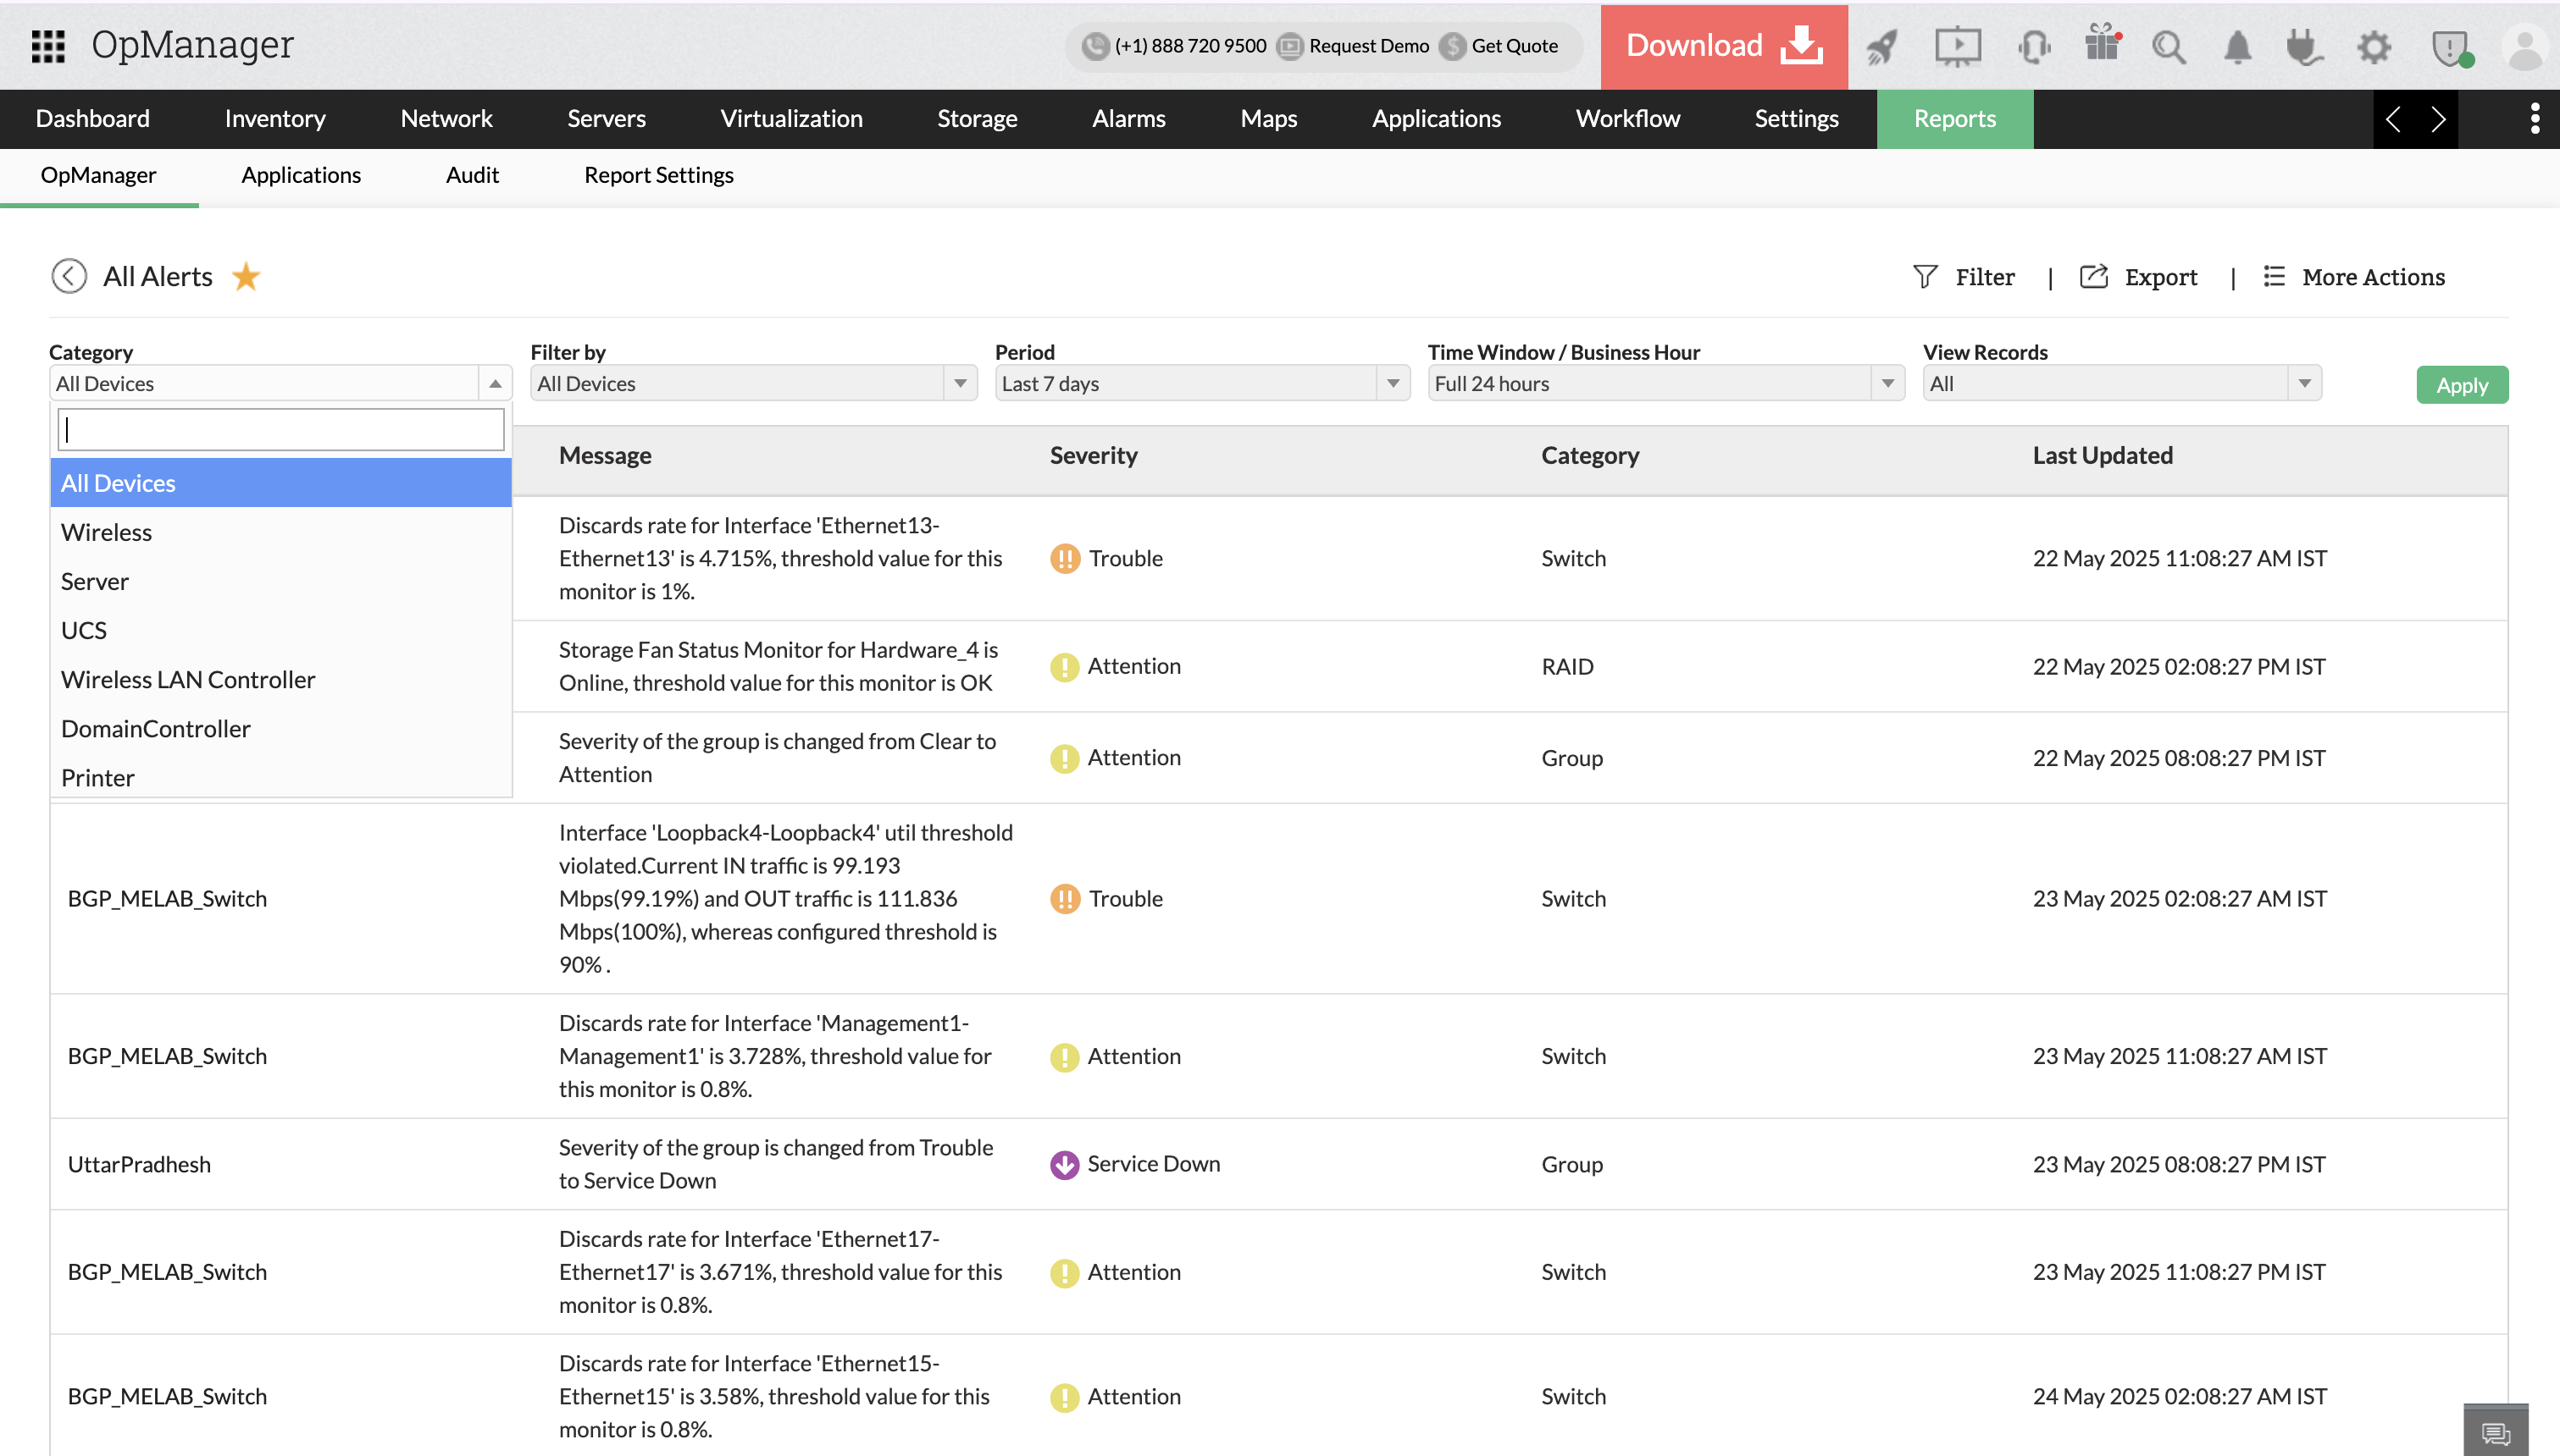Open the vertical three-dot menu

(2534, 119)
